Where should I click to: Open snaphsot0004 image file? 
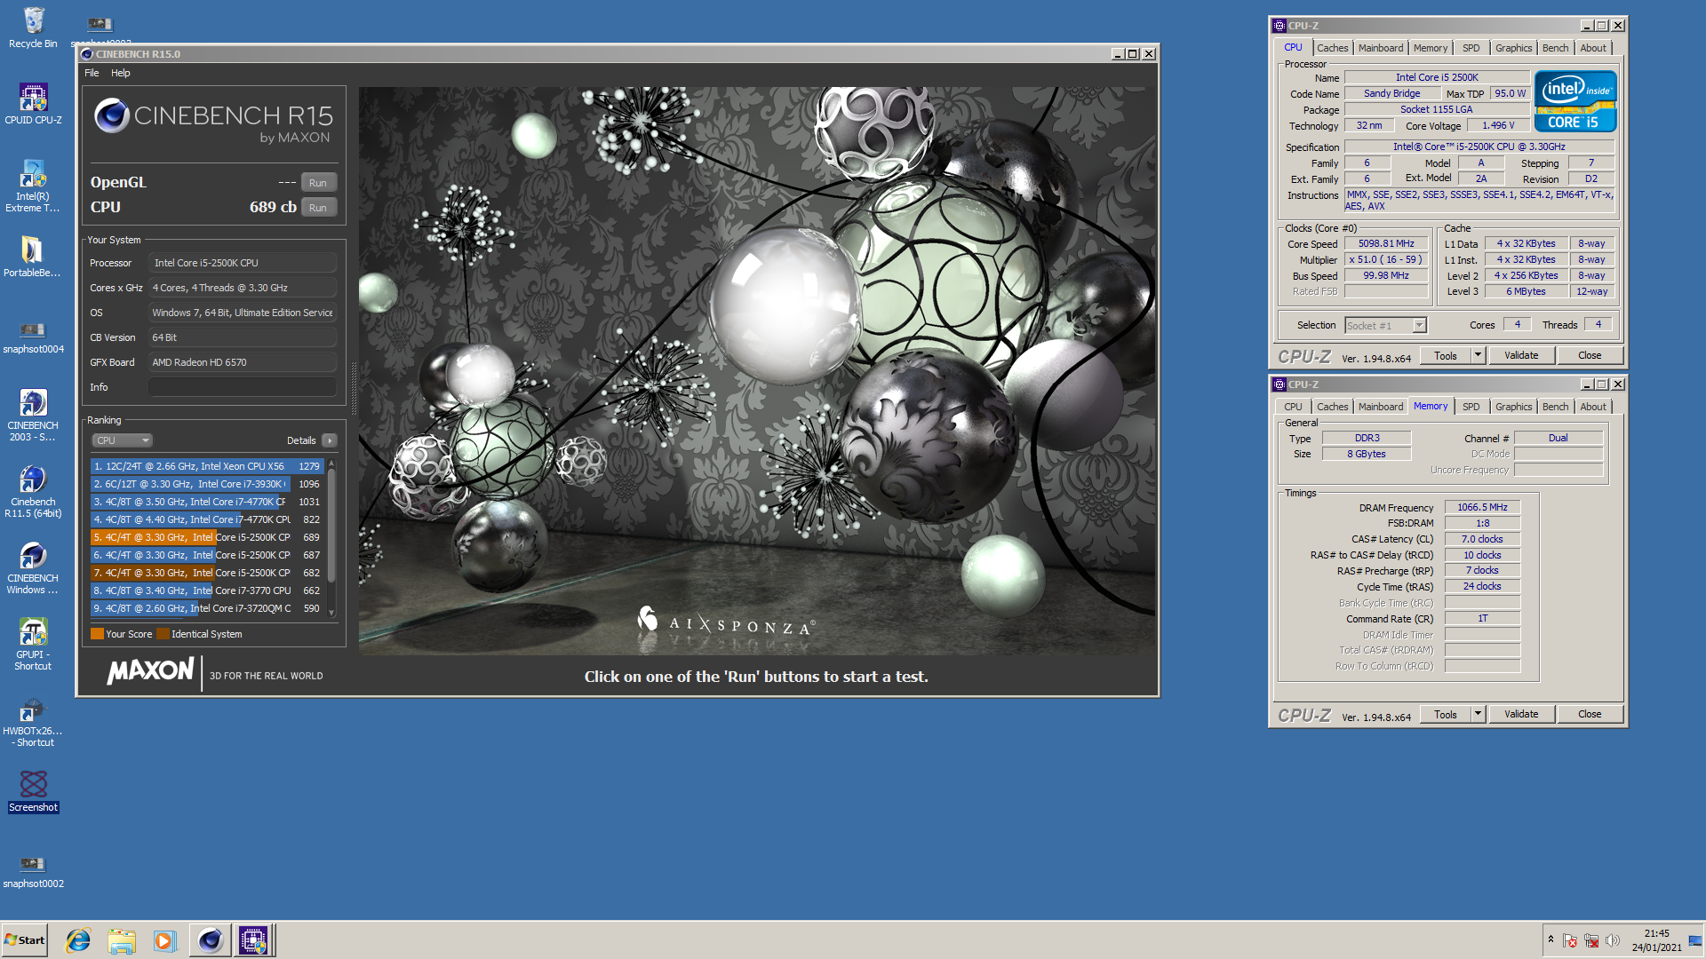coord(33,337)
